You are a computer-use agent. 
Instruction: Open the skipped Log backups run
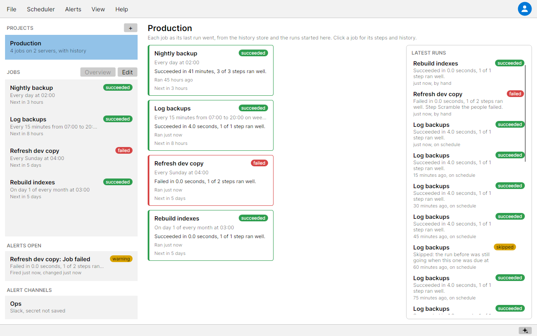[x=468, y=257]
